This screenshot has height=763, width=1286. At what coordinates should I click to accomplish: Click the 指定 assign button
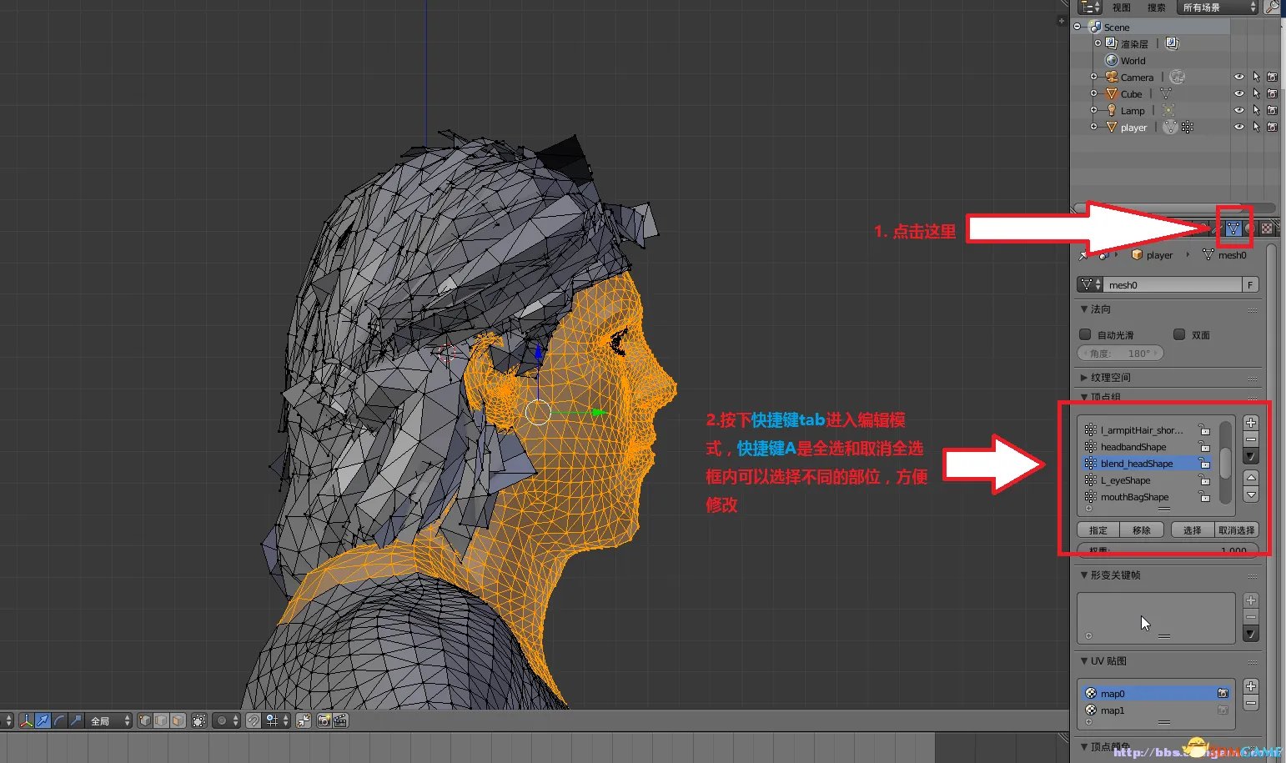point(1098,530)
